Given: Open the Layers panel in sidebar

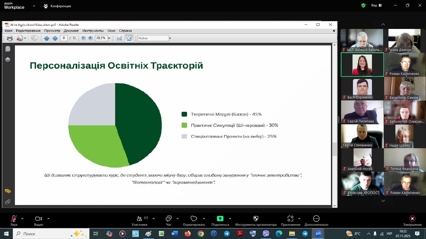Looking at the screenshot, I should 8,60.
